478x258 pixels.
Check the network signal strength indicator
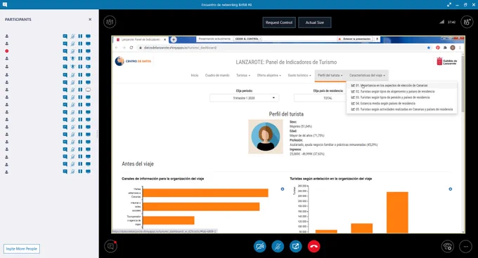(x=441, y=22)
